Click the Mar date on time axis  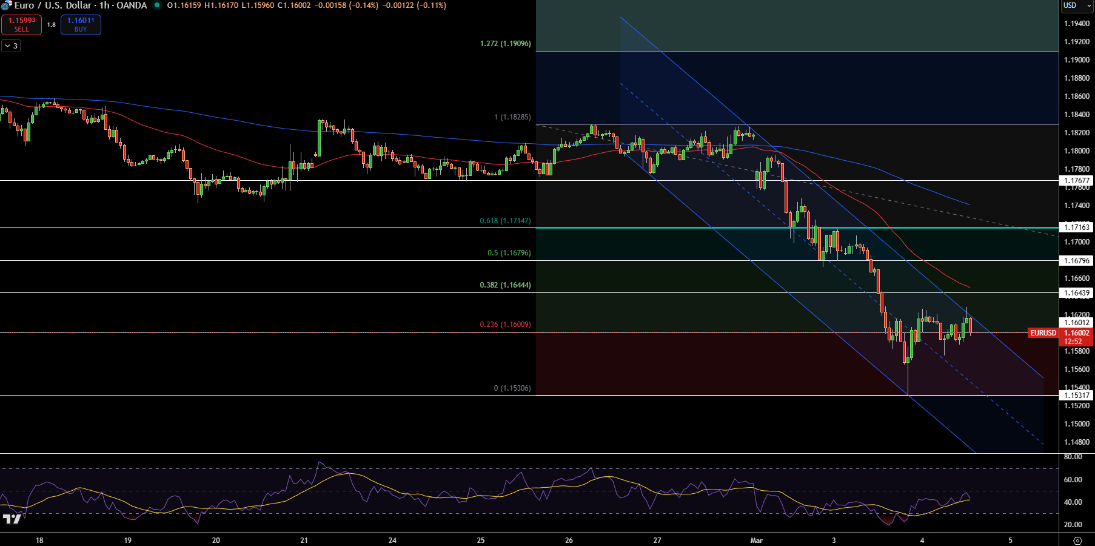click(756, 541)
